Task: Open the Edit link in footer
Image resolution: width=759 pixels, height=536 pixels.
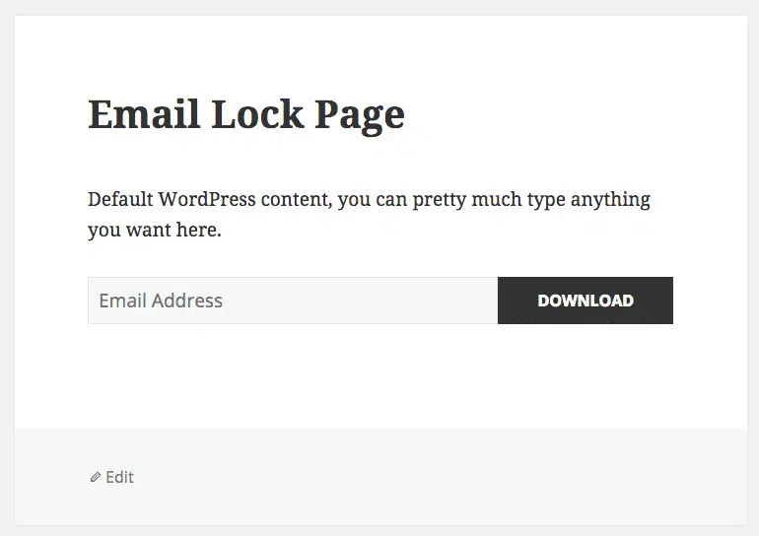Action: (x=119, y=478)
